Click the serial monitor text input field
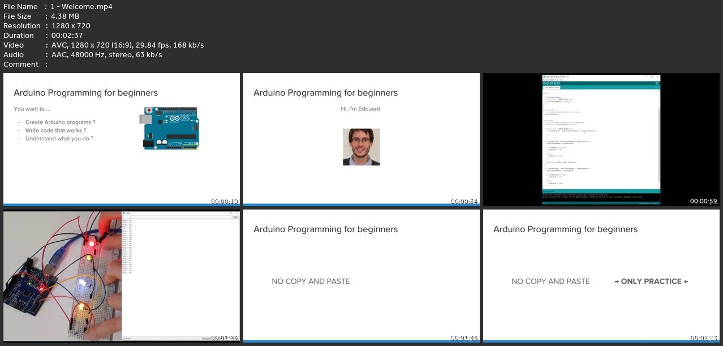 (177, 217)
